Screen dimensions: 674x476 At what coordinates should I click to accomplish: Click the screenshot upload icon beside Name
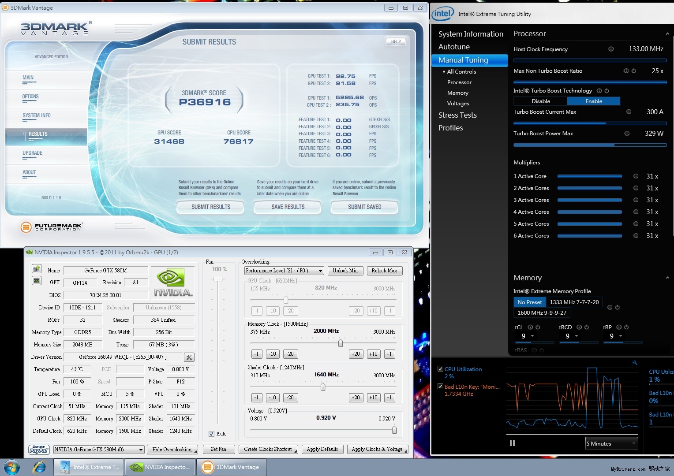37,269
